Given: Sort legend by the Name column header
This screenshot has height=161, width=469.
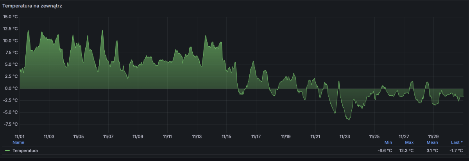Looking at the screenshot, I should [18, 142].
